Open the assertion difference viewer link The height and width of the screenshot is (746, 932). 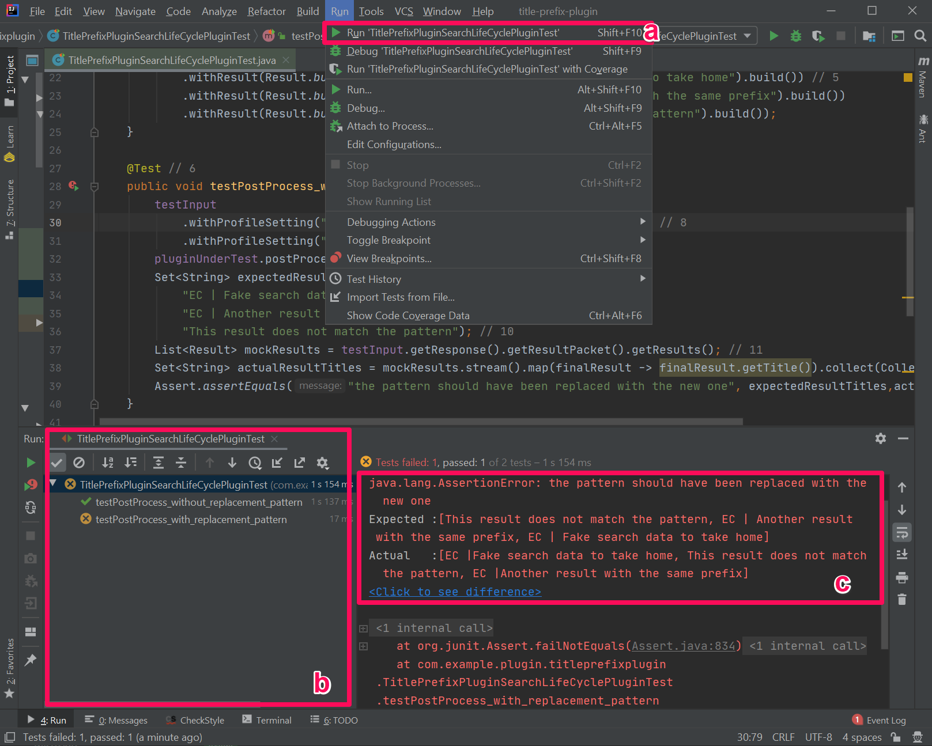click(x=454, y=592)
